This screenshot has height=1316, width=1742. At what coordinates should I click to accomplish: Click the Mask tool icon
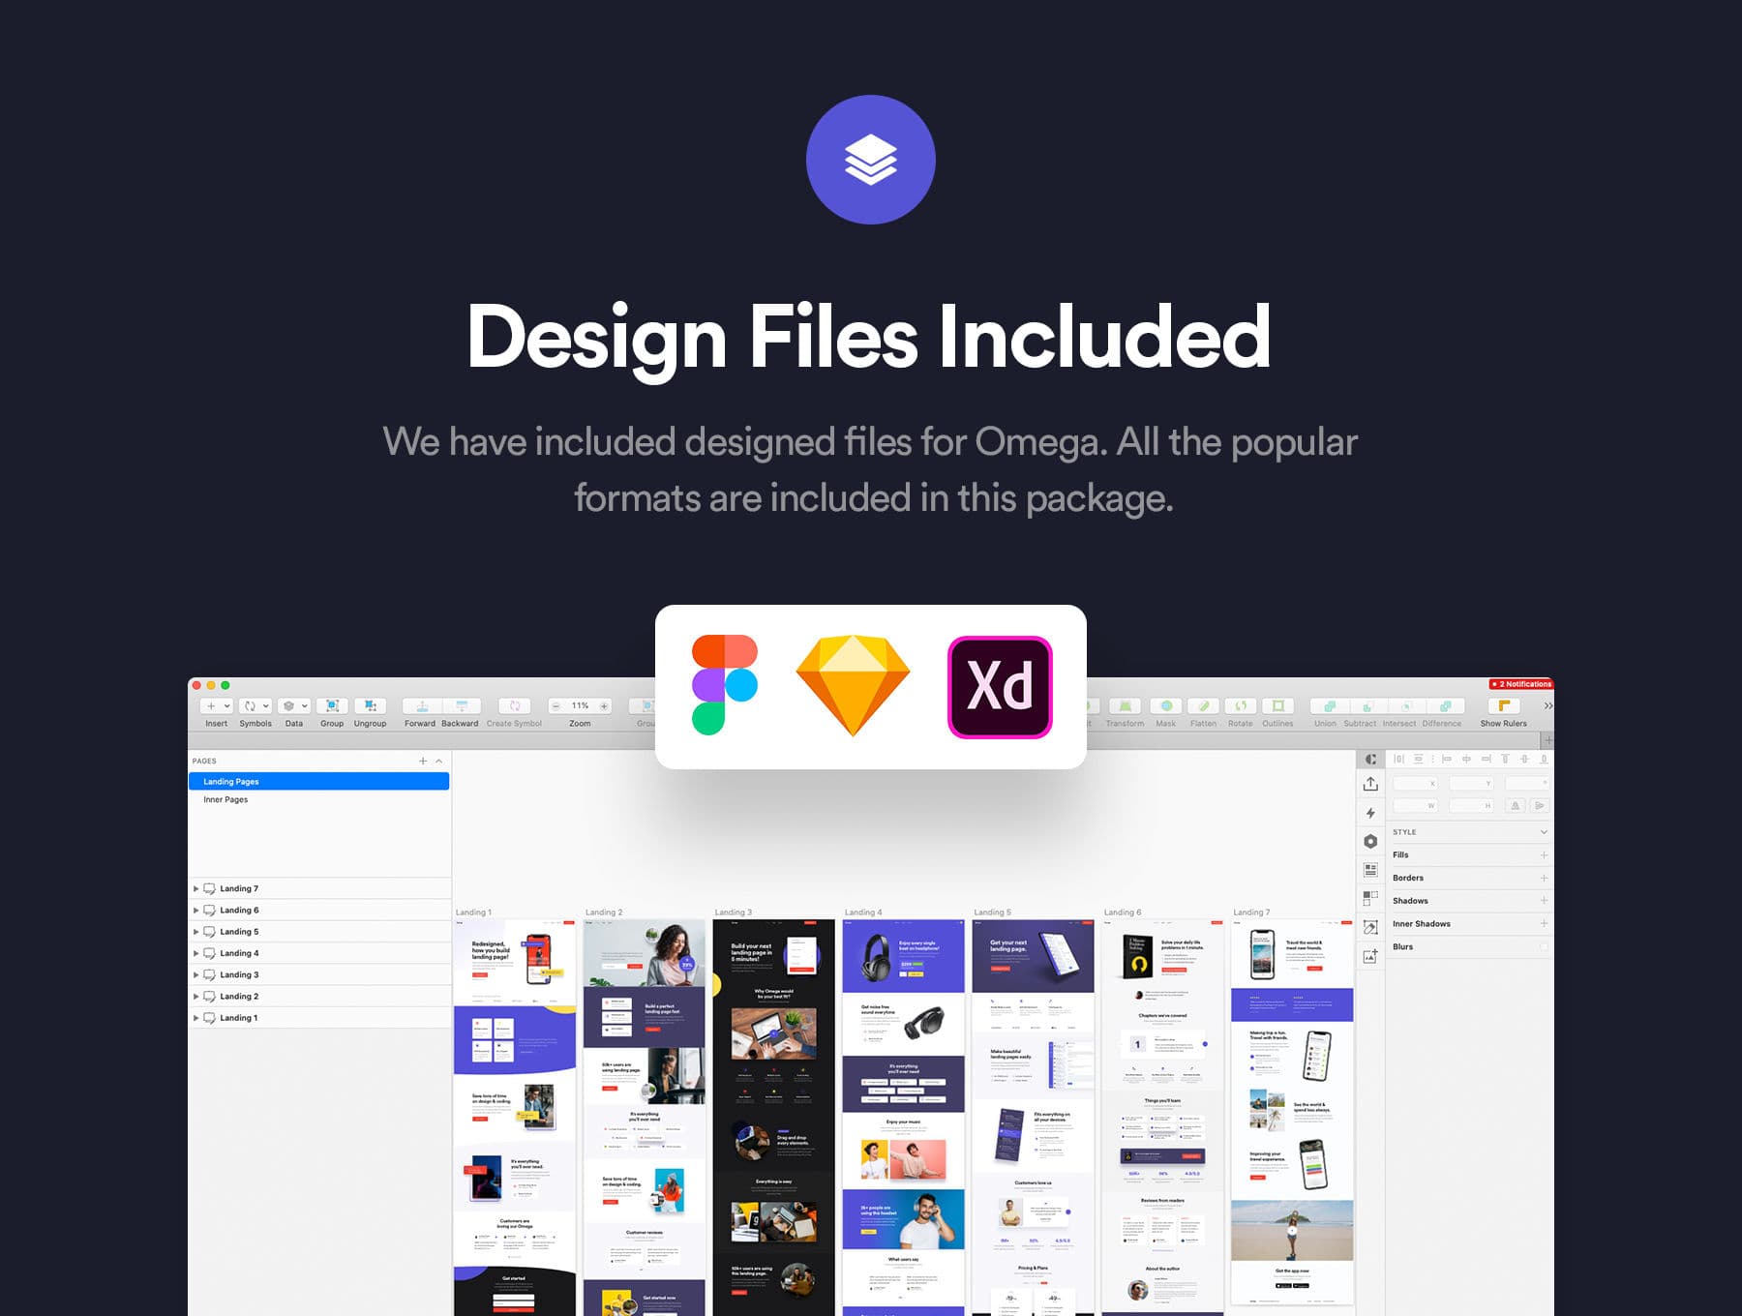(x=1166, y=706)
